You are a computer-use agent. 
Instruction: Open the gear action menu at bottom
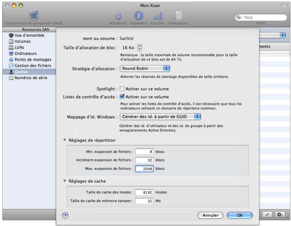(280, 215)
